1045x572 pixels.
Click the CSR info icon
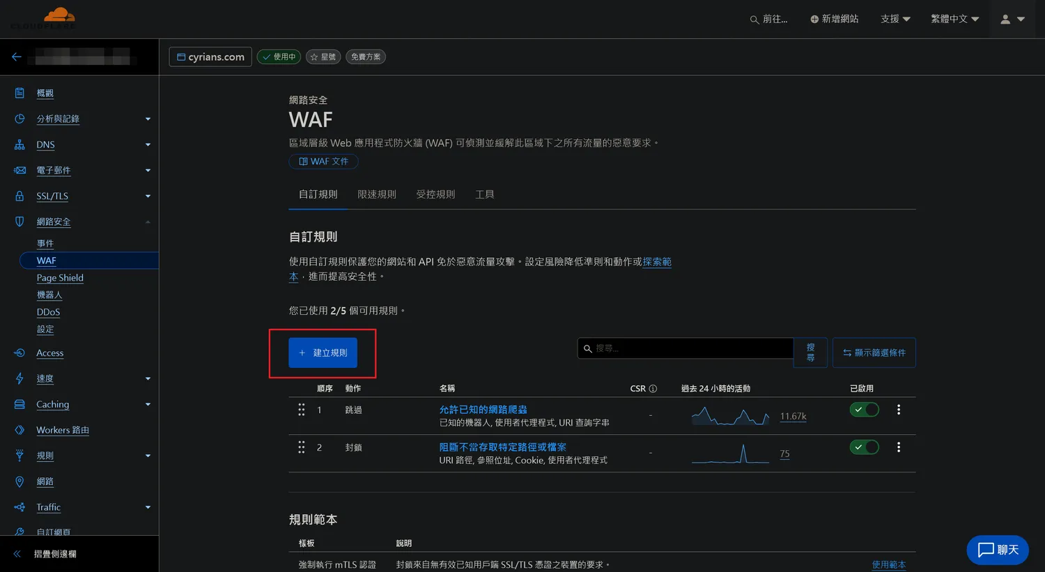(x=653, y=389)
